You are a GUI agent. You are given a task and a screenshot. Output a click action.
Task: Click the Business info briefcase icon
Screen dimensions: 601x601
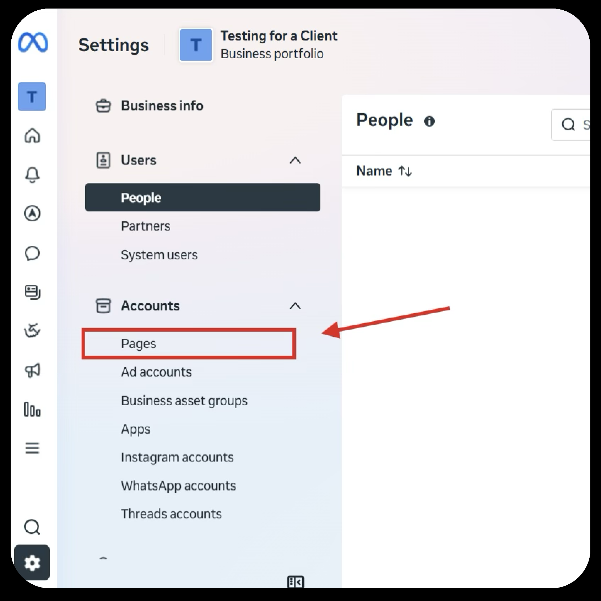tap(103, 106)
